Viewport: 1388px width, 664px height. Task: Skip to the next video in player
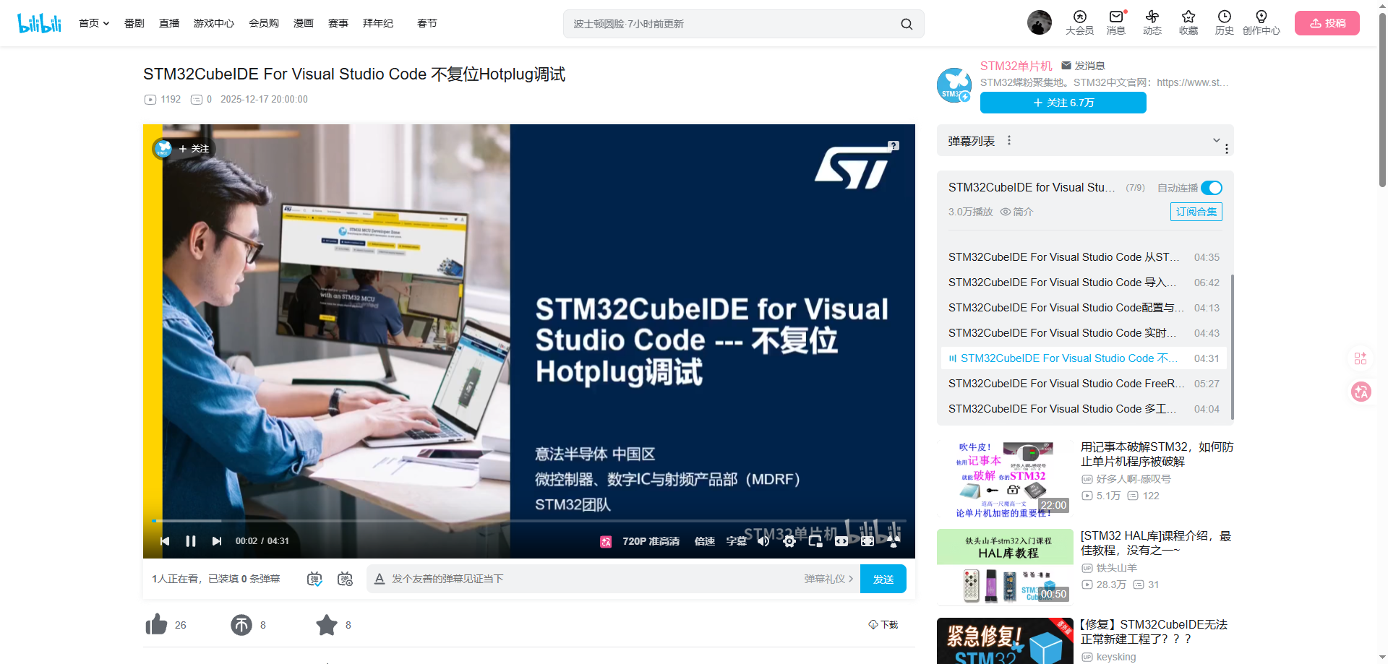tap(217, 541)
